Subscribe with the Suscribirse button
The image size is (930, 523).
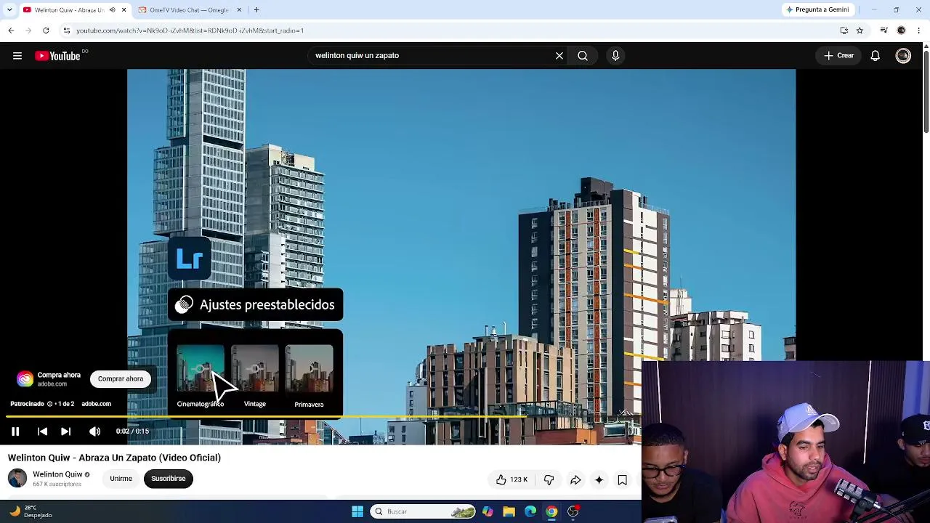pos(169,479)
